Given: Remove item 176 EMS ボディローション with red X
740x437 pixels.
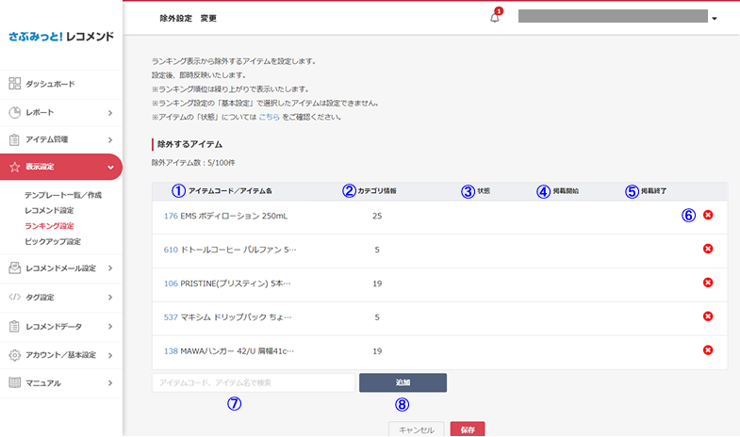Looking at the screenshot, I should (x=708, y=215).
